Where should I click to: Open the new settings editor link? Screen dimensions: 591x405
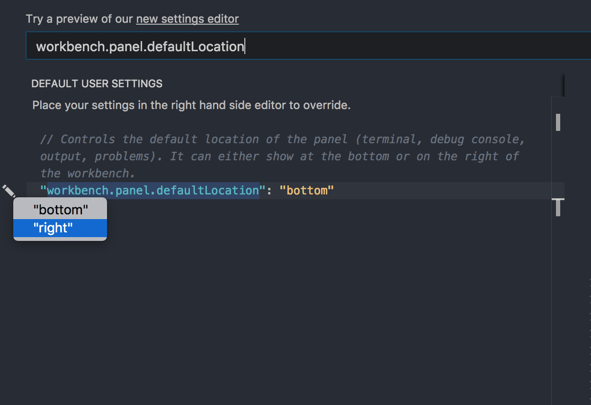pos(188,19)
